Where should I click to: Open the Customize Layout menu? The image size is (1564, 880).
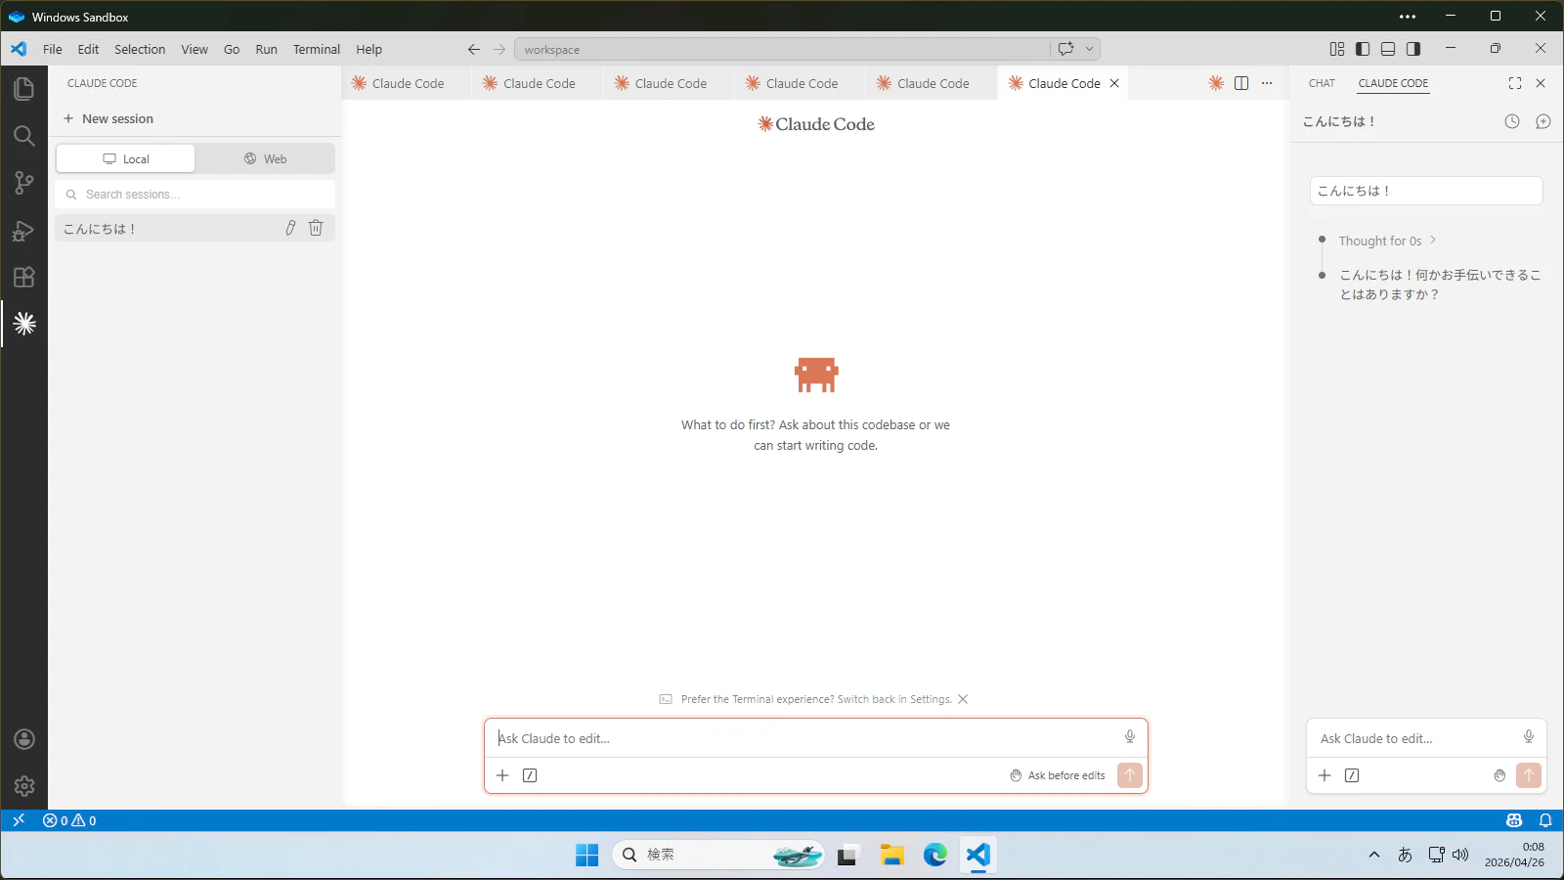click(1337, 49)
